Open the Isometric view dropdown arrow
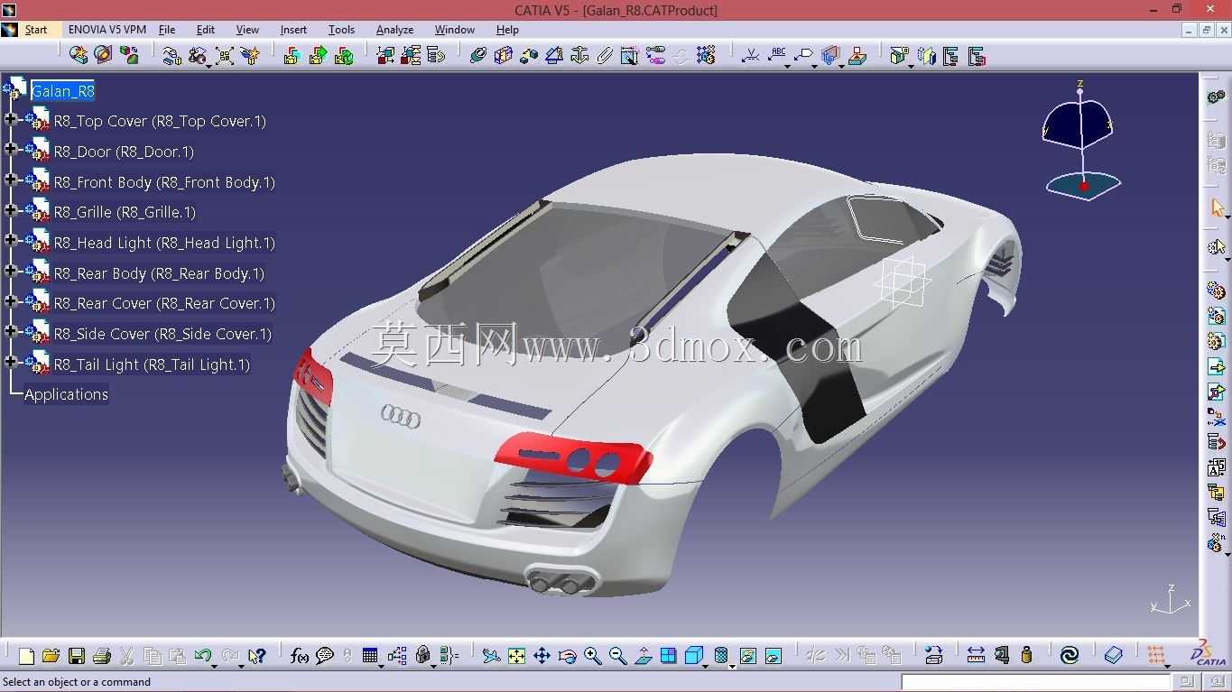This screenshot has width=1232, height=692. point(706,665)
